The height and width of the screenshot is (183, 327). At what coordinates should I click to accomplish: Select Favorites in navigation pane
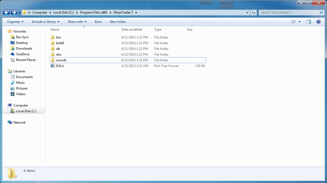pyautogui.click(x=20, y=31)
